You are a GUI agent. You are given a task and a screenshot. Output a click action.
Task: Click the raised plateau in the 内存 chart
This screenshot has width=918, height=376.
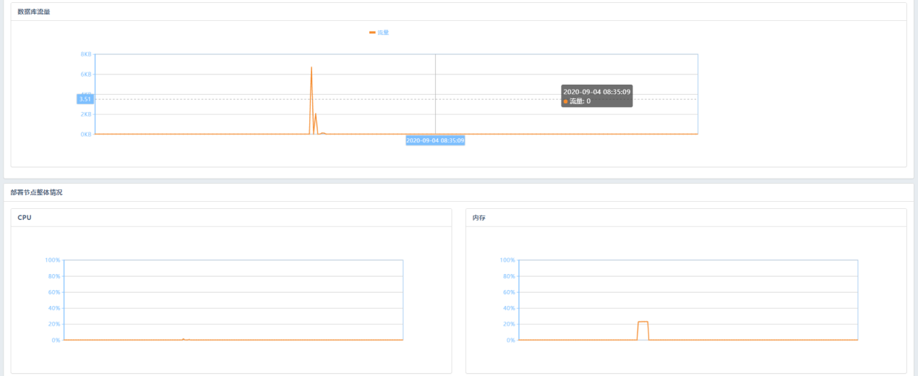point(643,322)
